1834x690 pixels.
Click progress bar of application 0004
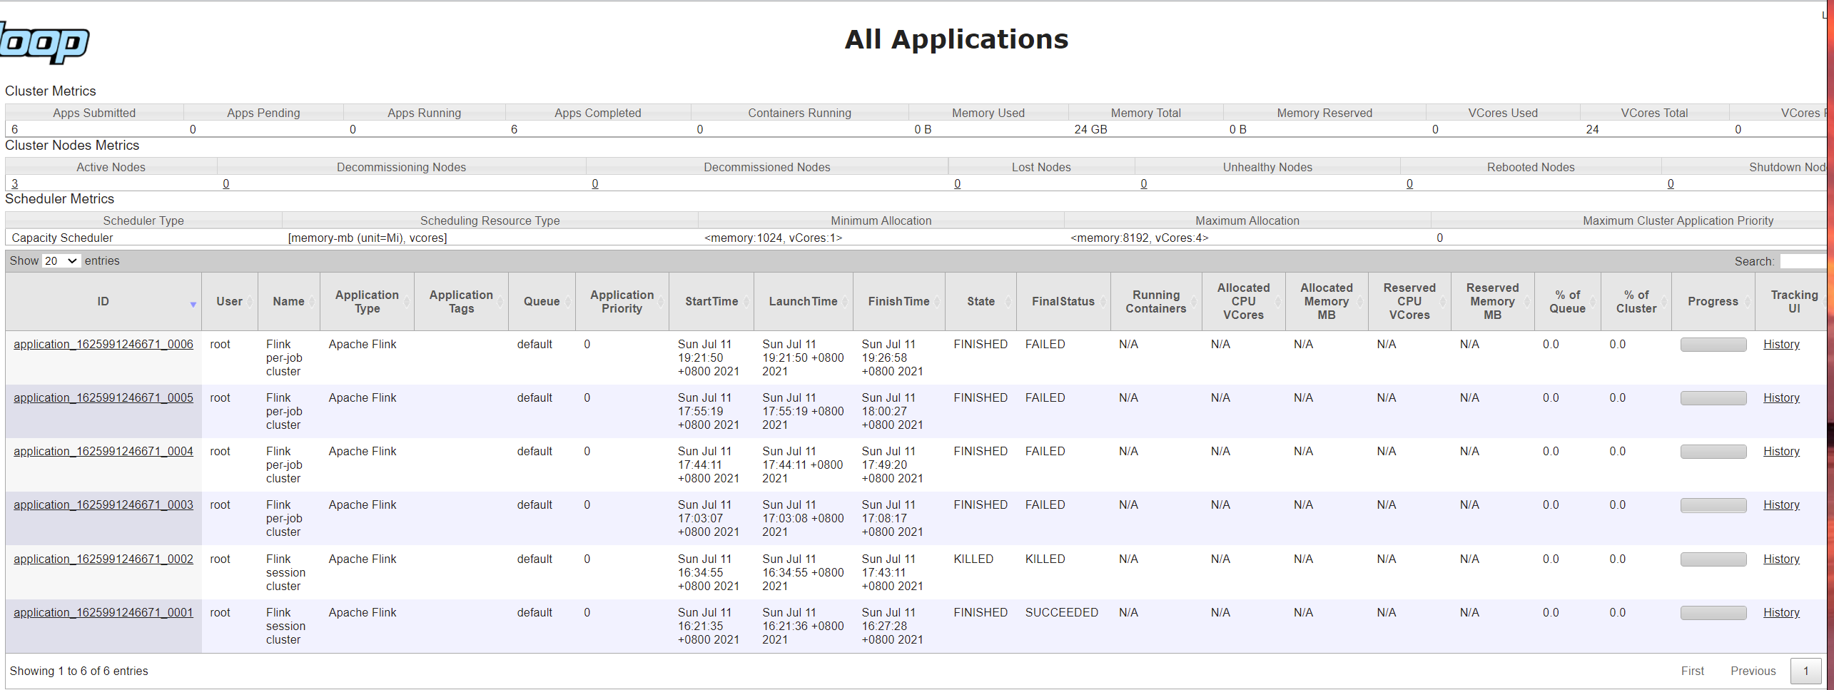coord(1713,452)
